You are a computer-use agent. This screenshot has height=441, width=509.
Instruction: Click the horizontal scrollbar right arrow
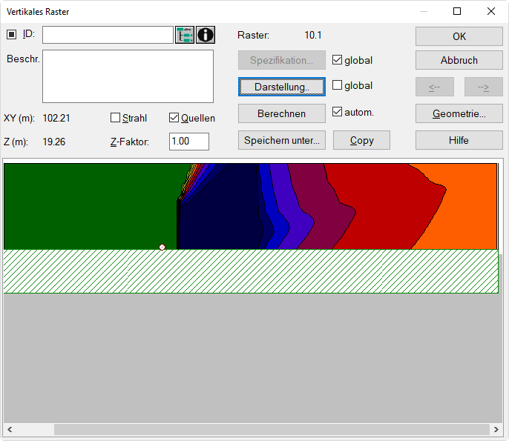pos(496,429)
